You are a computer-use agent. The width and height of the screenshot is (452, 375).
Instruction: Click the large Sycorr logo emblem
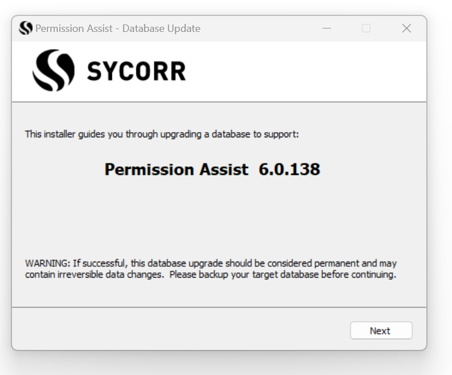pyautogui.click(x=53, y=71)
